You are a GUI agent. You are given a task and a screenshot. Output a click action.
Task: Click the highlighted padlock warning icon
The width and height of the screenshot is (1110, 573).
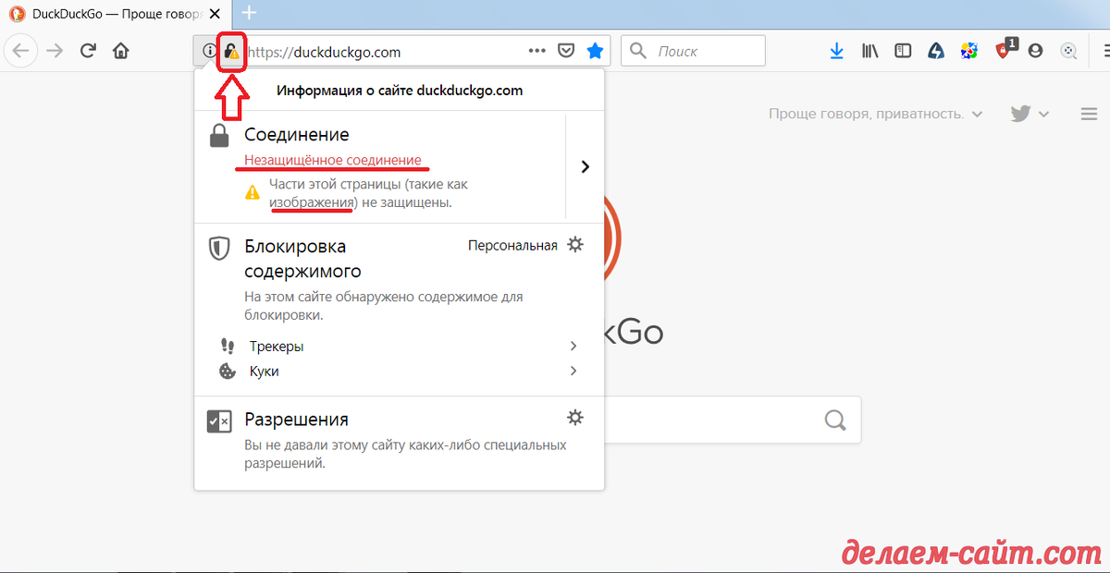(233, 51)
